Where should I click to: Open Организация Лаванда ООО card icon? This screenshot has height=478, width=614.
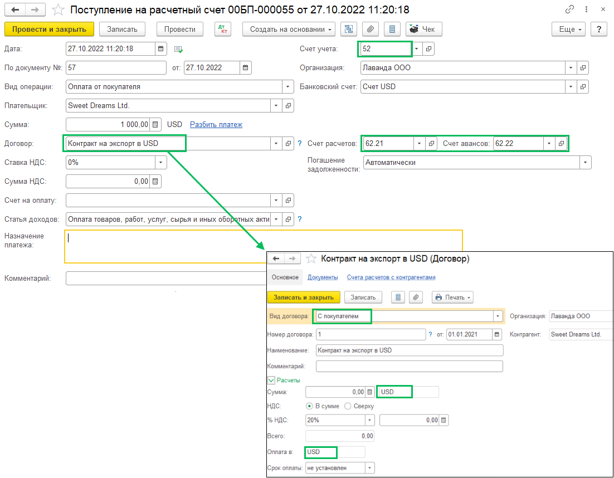click(x=583, y=67)
